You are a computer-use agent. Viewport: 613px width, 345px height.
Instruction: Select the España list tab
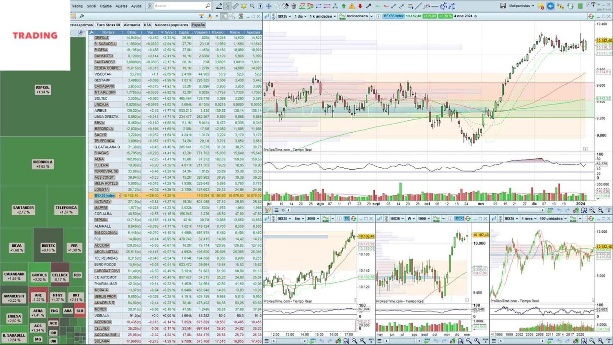point(198,25)
